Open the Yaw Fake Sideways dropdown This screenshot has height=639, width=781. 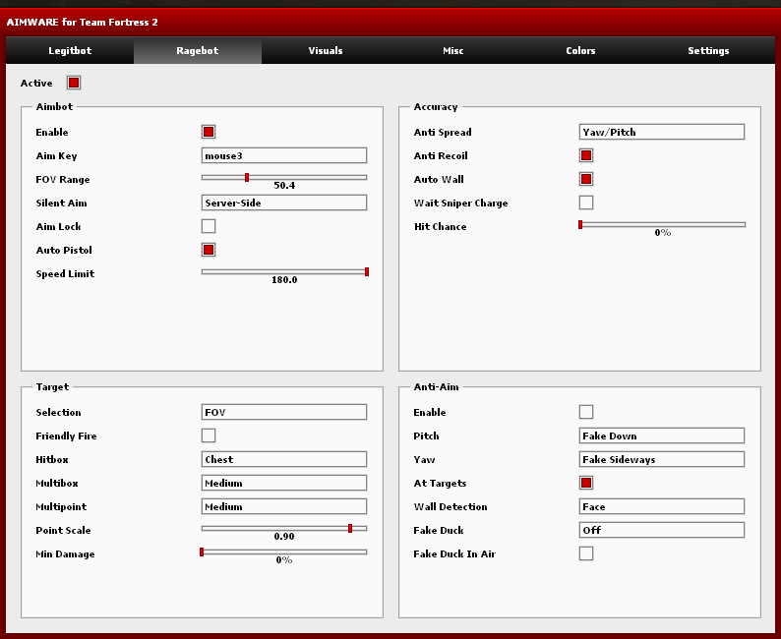tap(662, 459)
